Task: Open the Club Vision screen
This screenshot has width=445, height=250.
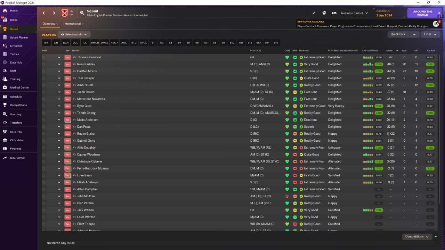Action: [18, 140]
